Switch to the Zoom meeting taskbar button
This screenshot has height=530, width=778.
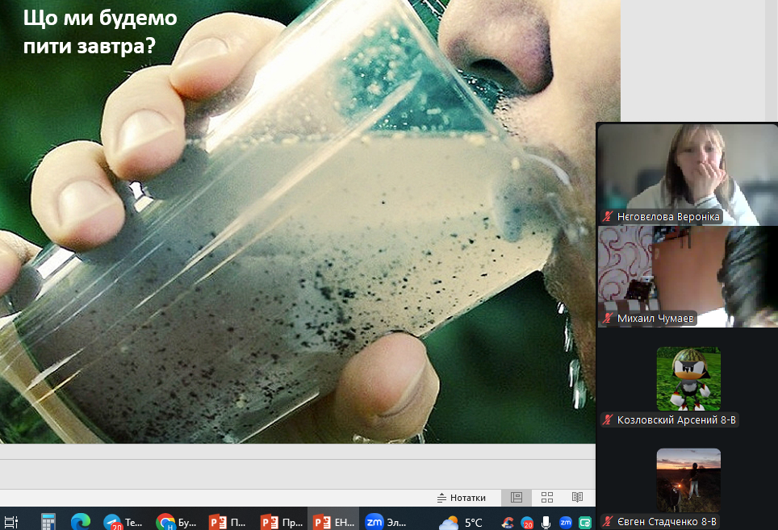pos(385,522)
